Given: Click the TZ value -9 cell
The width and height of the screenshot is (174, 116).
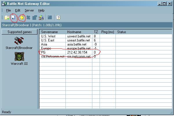Looking at the screenshot, I should [96, 44].
